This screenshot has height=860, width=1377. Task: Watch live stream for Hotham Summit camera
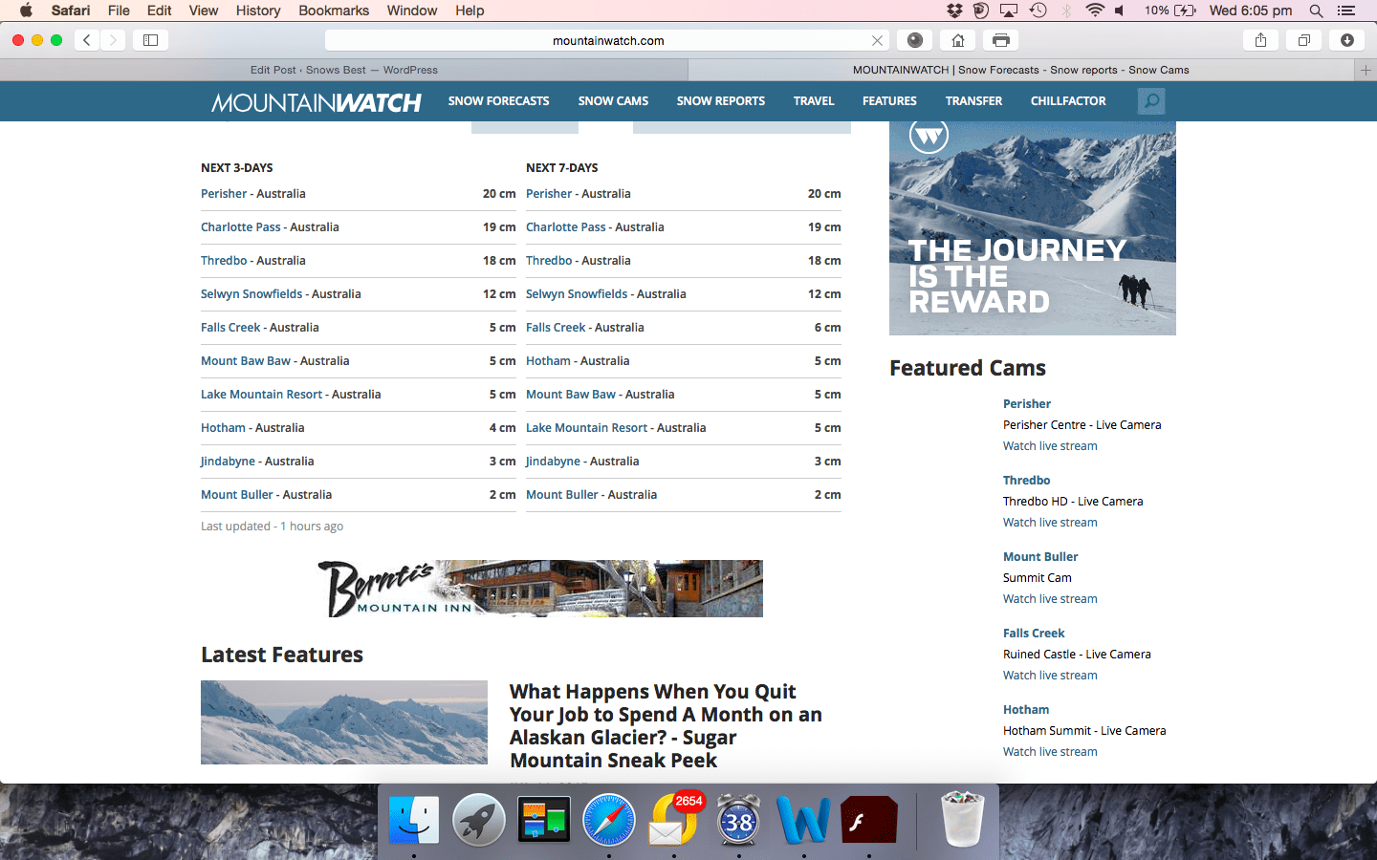tap(1050, 752)
